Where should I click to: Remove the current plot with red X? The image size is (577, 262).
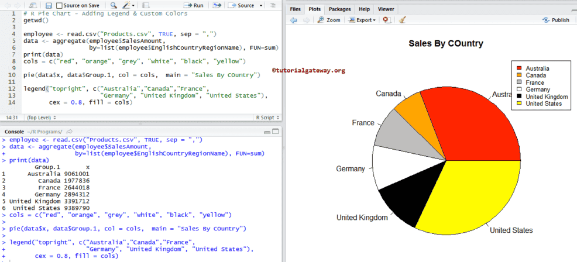click(386, 20)
